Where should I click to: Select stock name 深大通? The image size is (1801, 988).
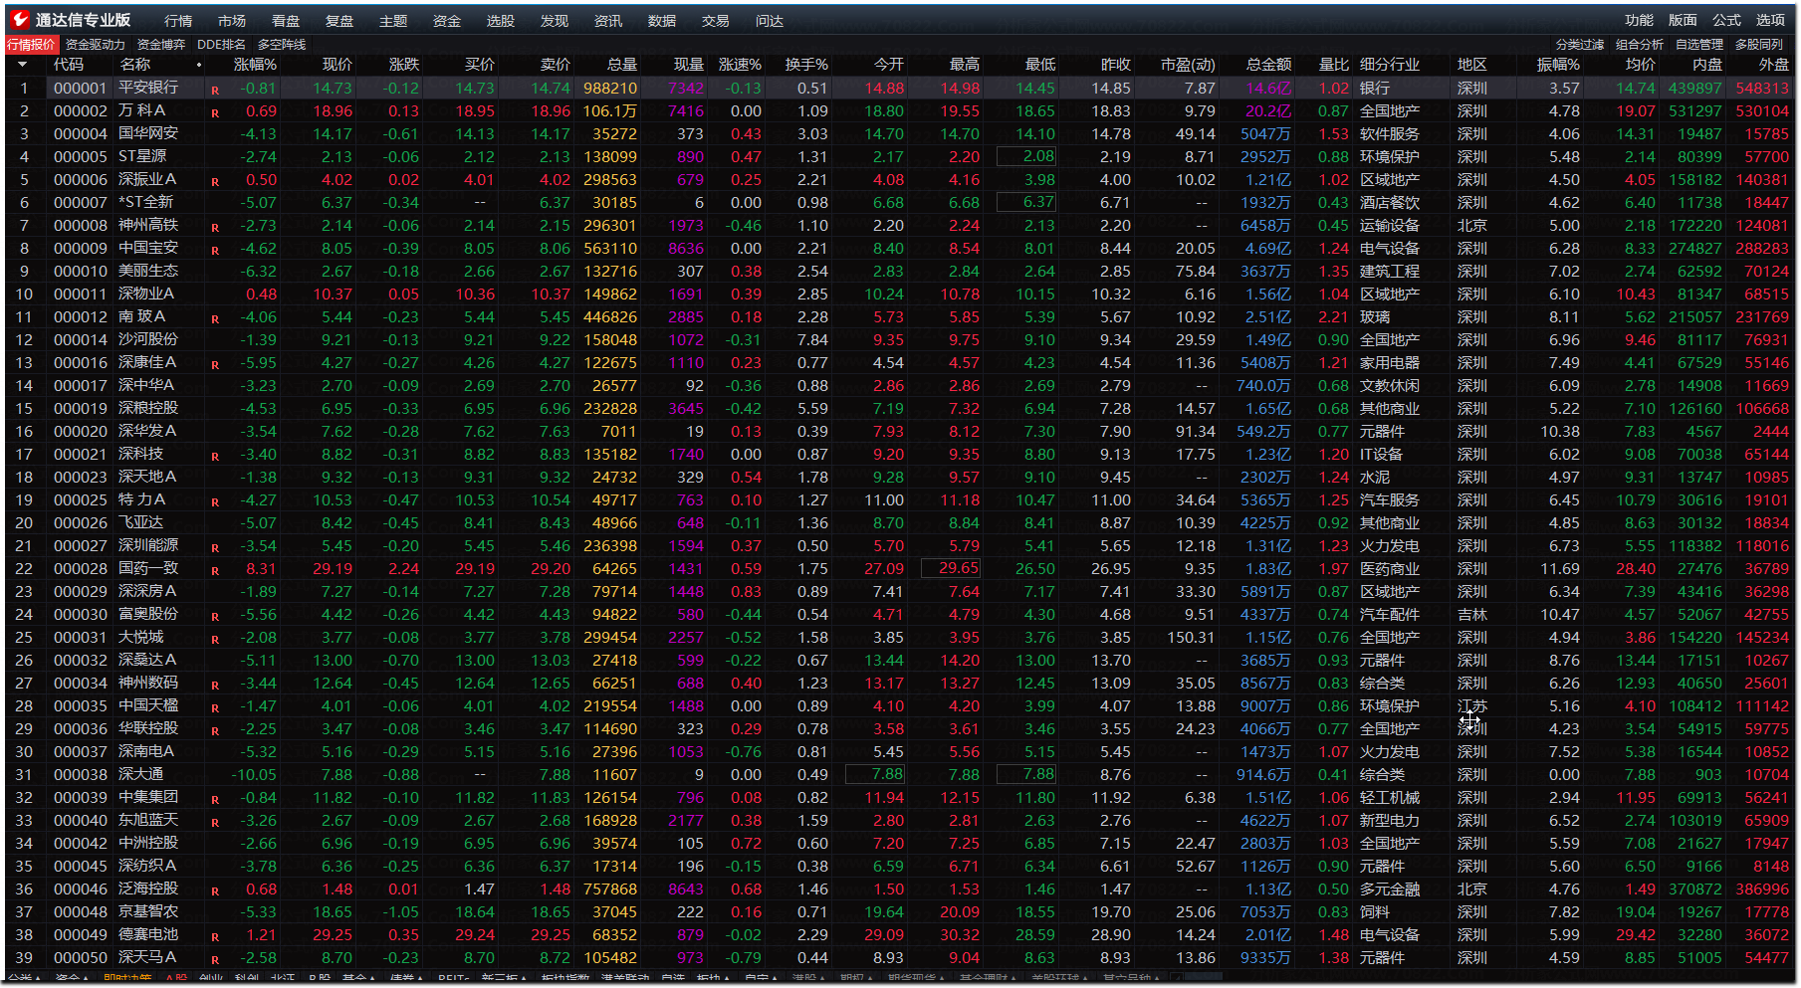click(140, 774)
